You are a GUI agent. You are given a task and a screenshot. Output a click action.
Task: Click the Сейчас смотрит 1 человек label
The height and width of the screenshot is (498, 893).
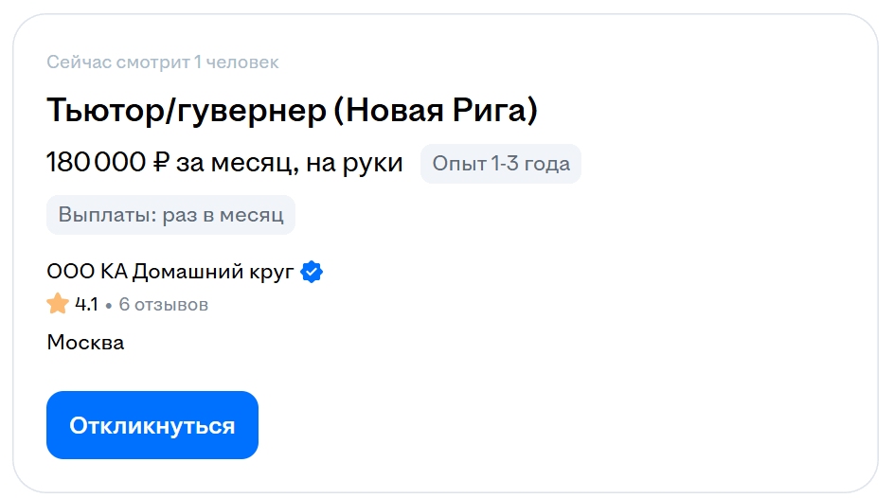(x=163, y=62)
